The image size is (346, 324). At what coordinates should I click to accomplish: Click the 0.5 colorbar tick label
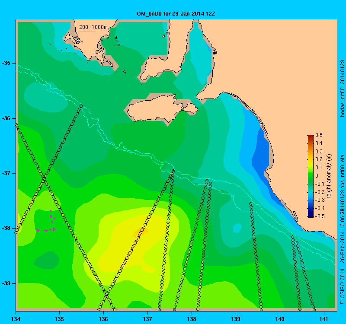point(319,135)
